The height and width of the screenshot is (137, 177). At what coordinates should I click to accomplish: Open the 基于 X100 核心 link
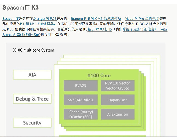[x=100, y=29]
